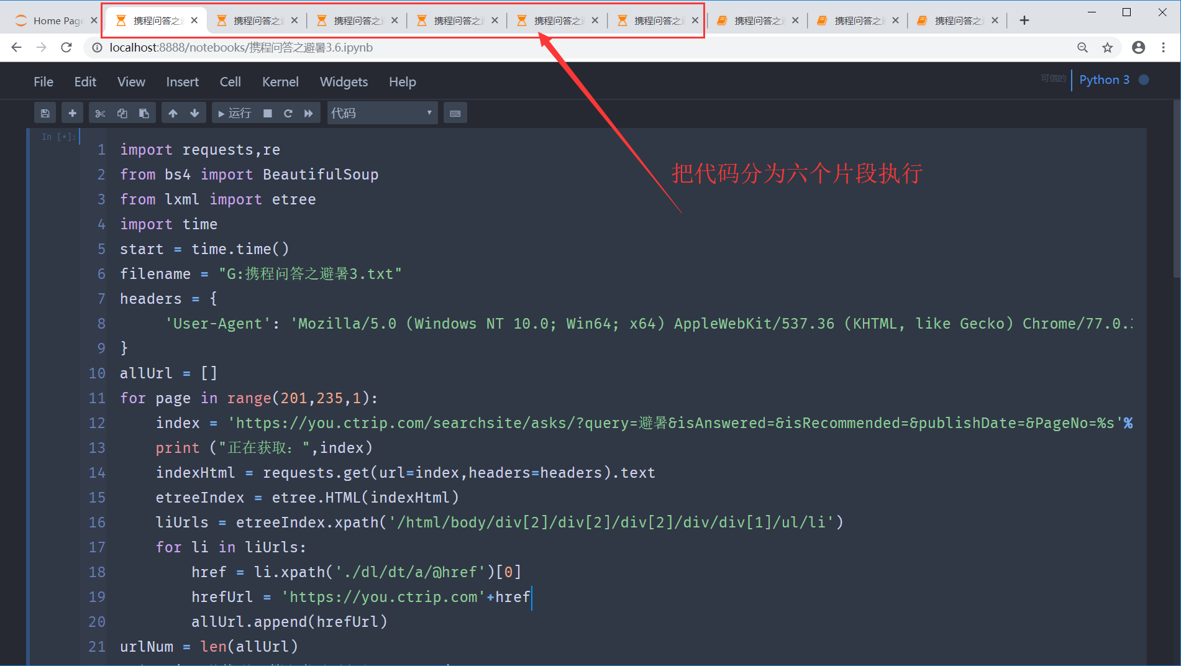Screen dimensions: 1181x666
Task: Cut selected cells with scissors icon
Action: pos(100,113)
